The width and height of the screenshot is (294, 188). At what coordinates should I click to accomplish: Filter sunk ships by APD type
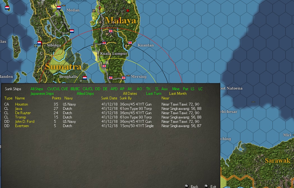114,89
